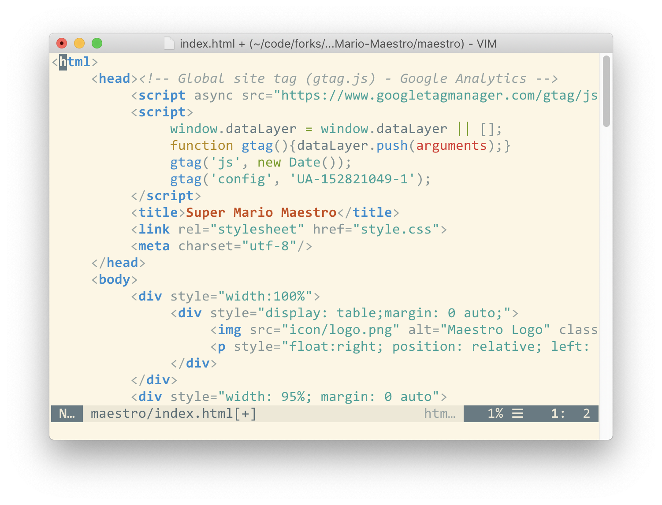Click the Google Analytics comment line
The height and width of the screenshot is (505, 662).
(348, 78)
